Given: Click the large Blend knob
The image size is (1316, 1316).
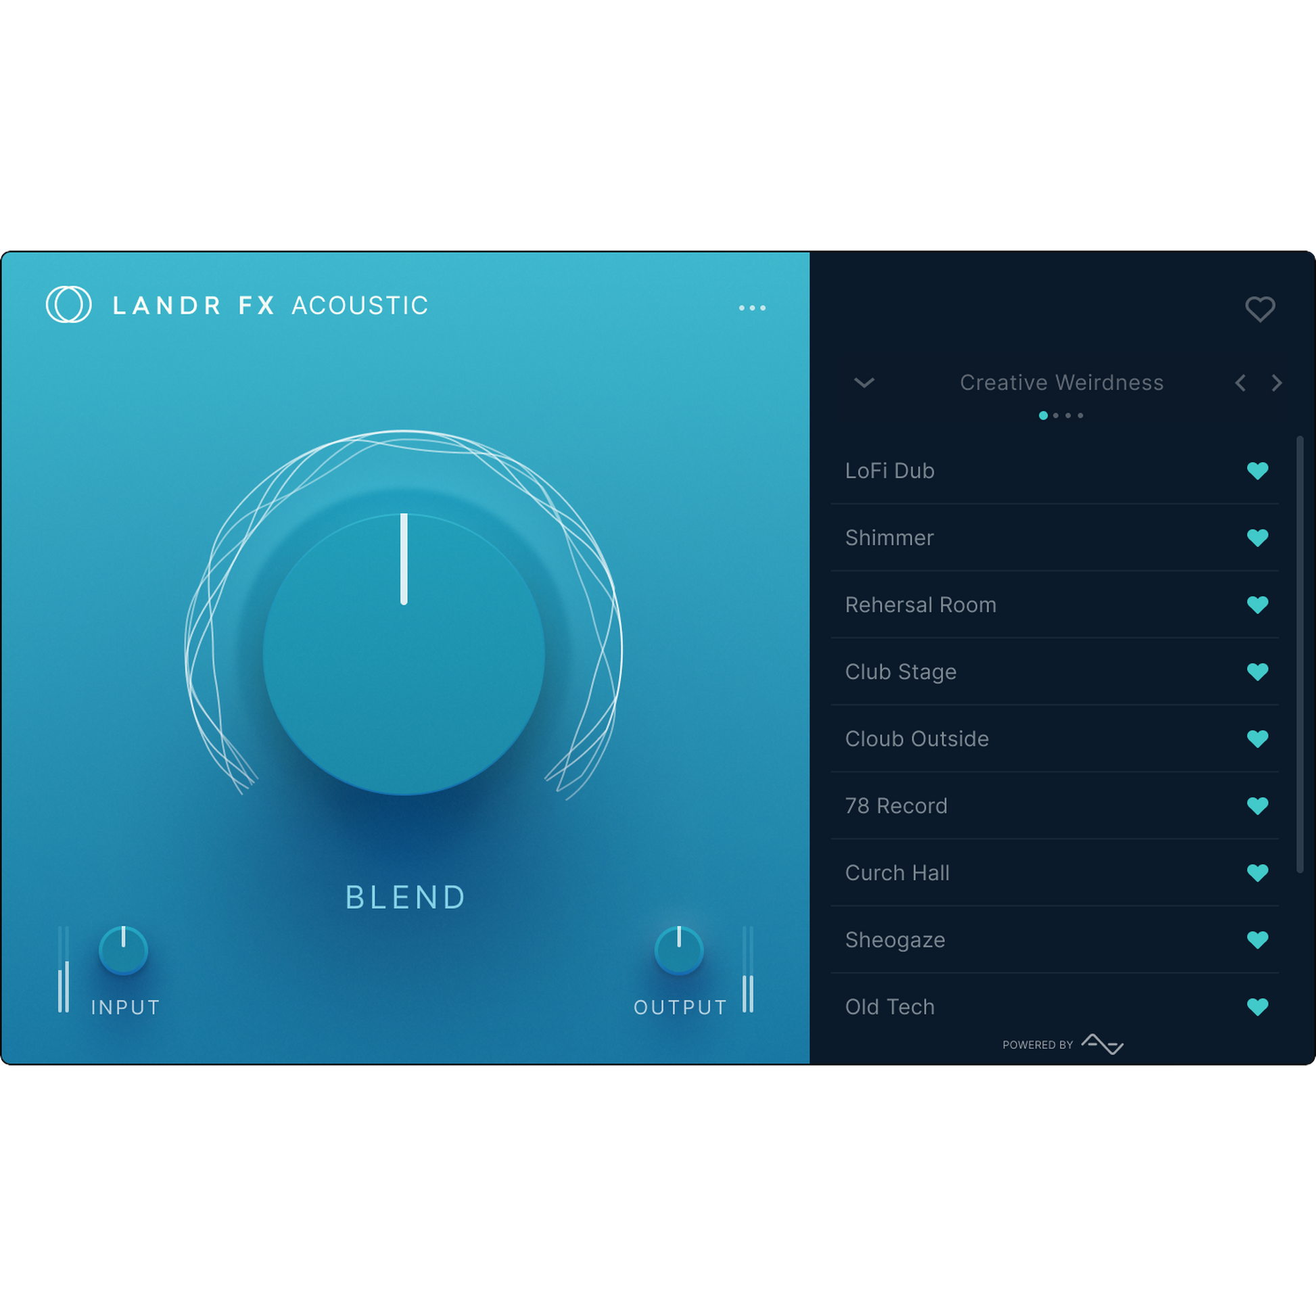Looking at the screenshot, I should tap(403, 654).
